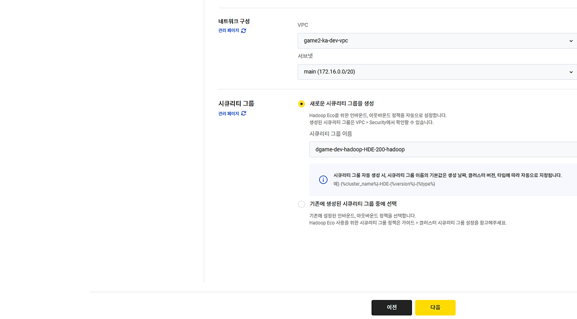Click the dgame-dev-hadoop-HDE-200-hadoop text to edit

tap(360, 149)
